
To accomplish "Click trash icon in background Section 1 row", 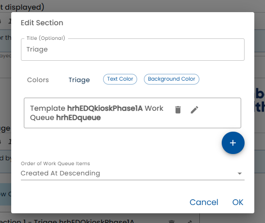I will point(172,222).
